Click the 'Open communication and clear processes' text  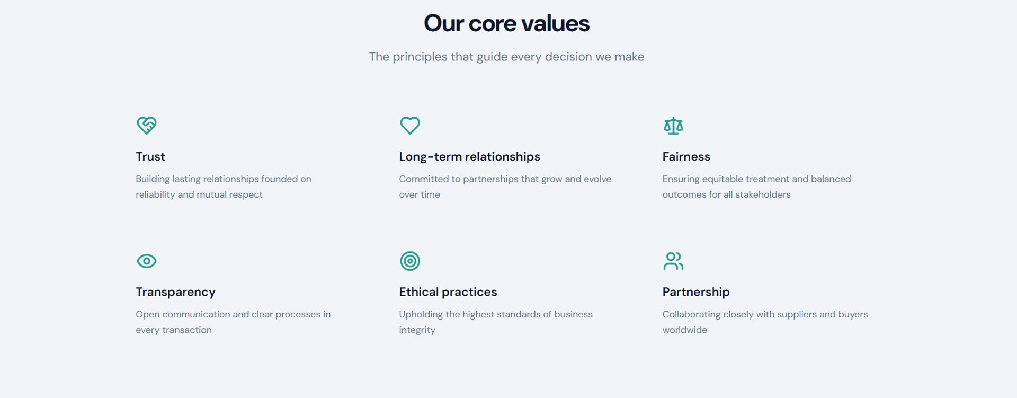pos(233,314)
